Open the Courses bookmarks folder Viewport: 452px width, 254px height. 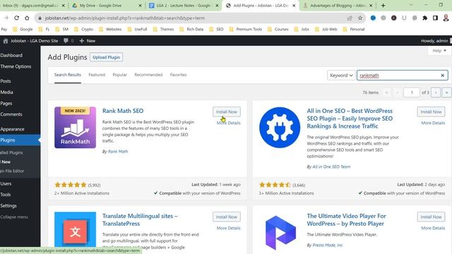click(x=278, y=29)
